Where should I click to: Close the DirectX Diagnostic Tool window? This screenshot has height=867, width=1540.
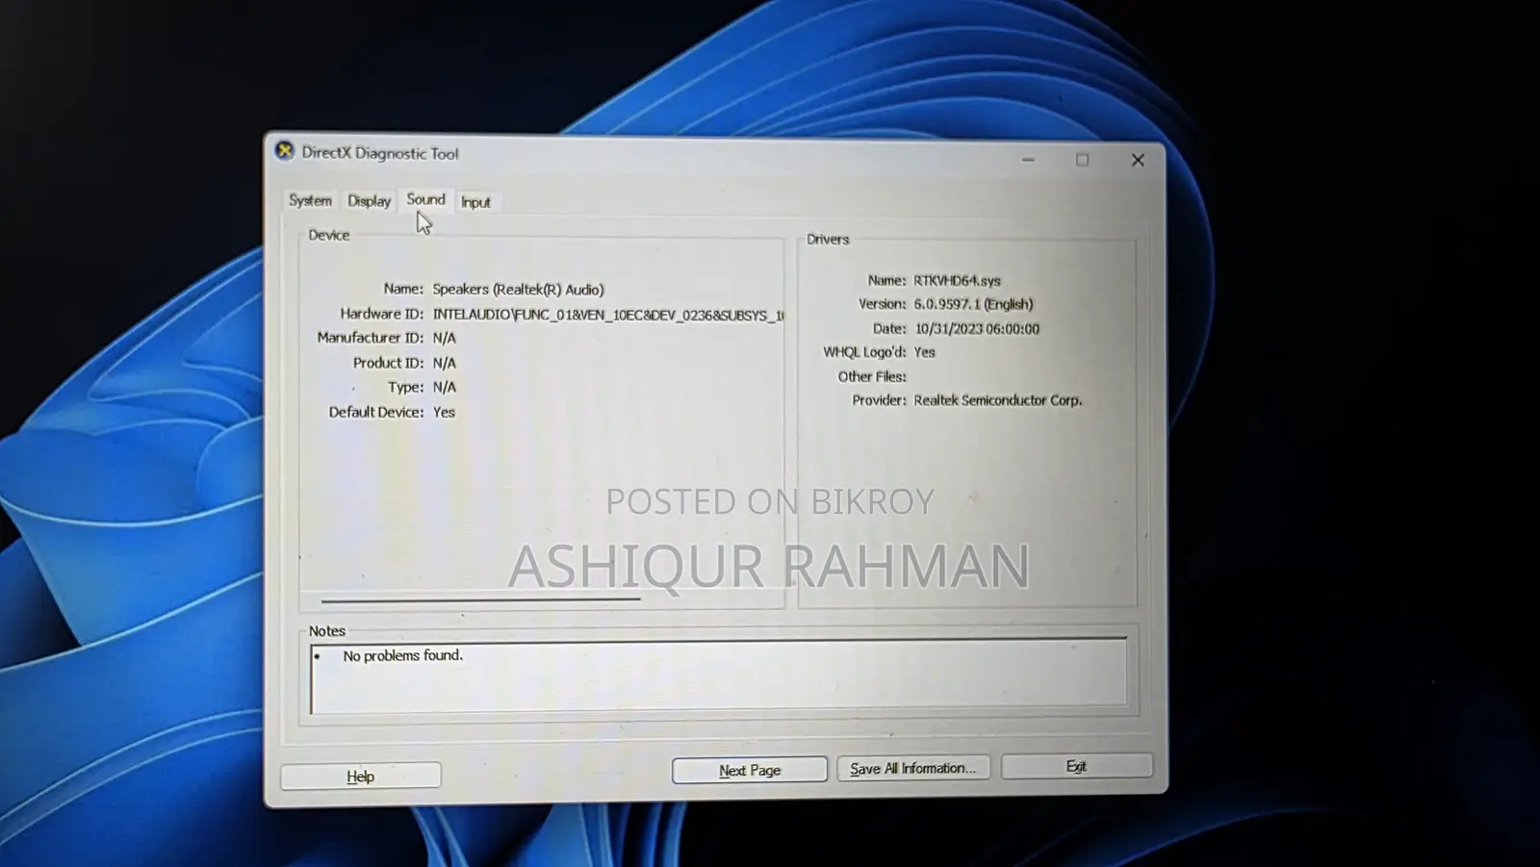[x=1138, y=160]
